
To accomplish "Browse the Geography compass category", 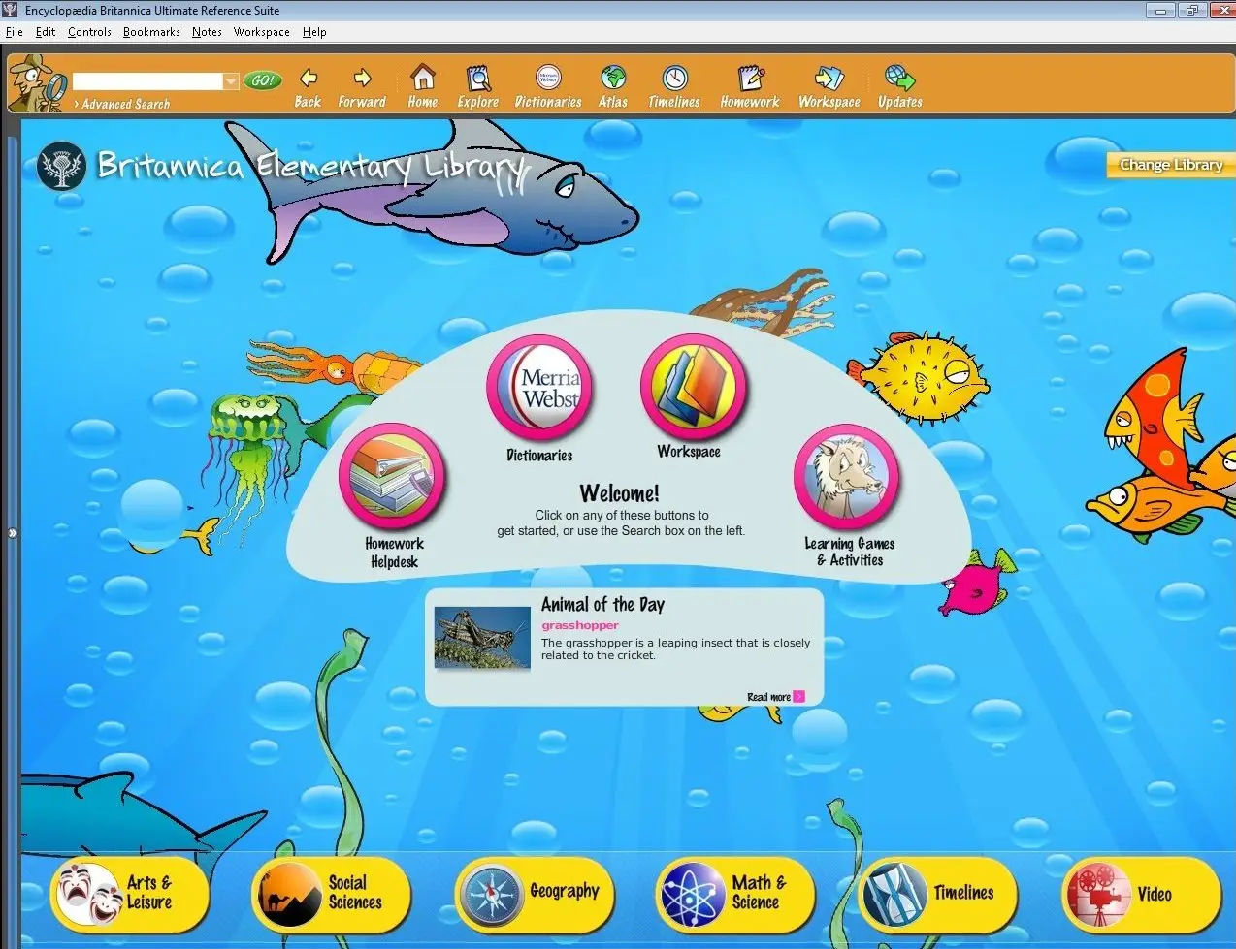I will pos(536,894).
